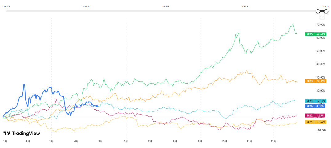Click the TradingView logo
Viewport: 331px width, 148px height.
(x=22, y=134)
